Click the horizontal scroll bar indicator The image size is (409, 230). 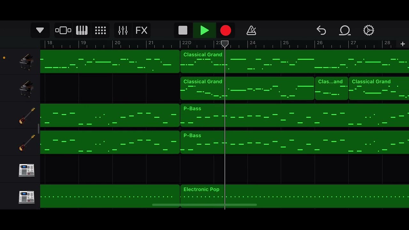[x=204, y=205]
